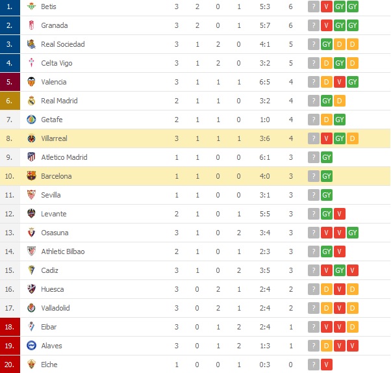Click the gold position 6 marker
The height and width of the screenshot is (373, 391).
[10, 101]
